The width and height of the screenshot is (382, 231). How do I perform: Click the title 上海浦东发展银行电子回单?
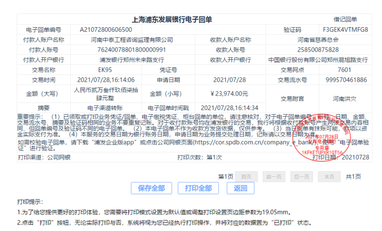(172, 19)
